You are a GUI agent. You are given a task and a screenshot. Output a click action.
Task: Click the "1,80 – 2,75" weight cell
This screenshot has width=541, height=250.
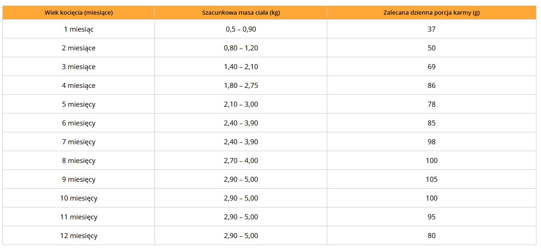(241, 86)
